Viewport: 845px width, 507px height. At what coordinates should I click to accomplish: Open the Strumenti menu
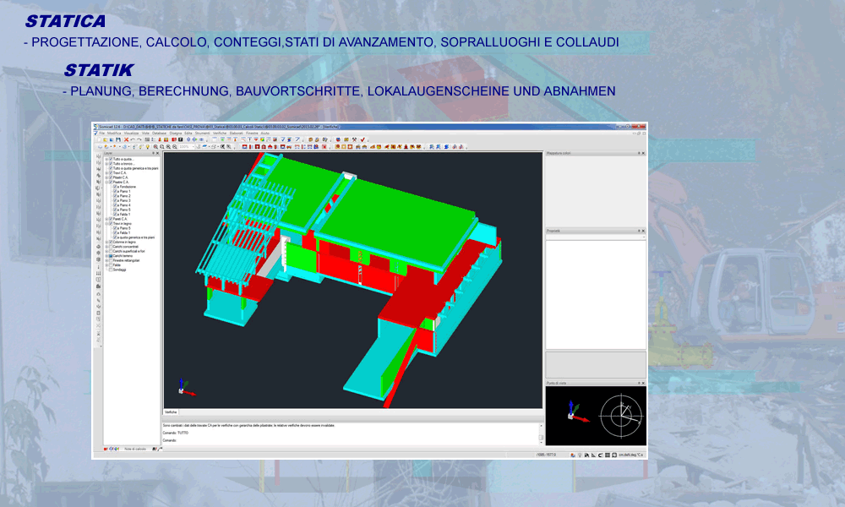coord(202,133)
